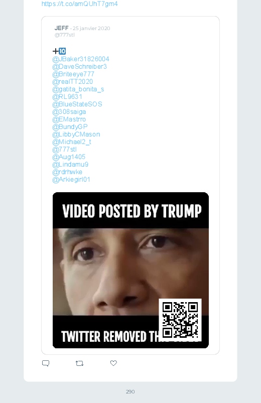This screenshot has height=403, width=261.
Task: Click the QR code on the video
Action: pos(180,320)
